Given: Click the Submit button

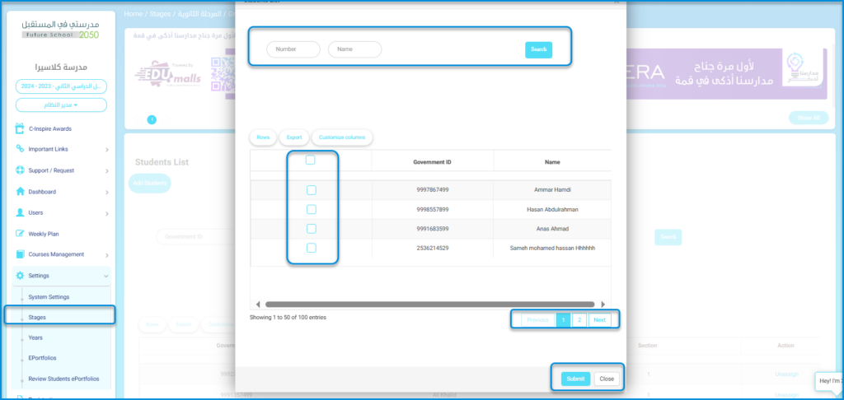Looking at the screenshot, I should [x=575, y=379].
